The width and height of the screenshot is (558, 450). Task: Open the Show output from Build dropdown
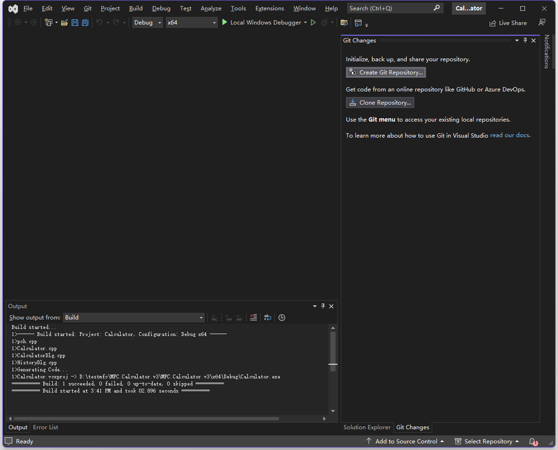134,318
